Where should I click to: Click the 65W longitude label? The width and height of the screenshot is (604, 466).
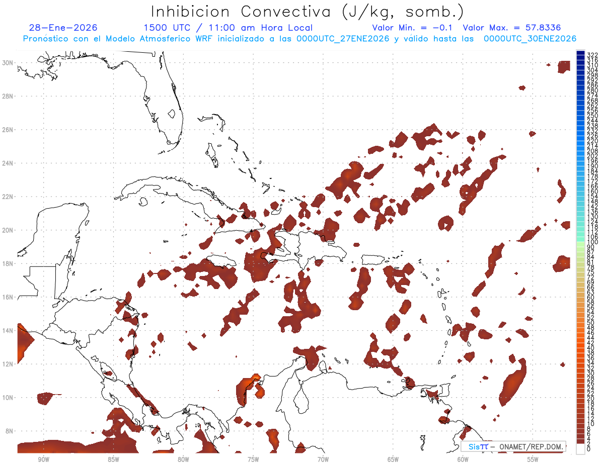(x=393, y=459)
